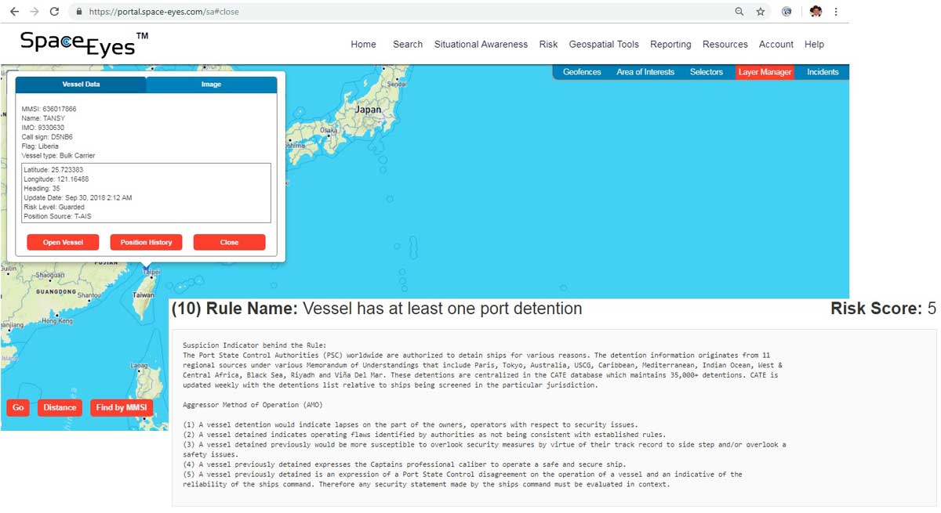Viewport: 941px width, 513px height.
Task: Click the Distance button on the map
Action: click(x=60, y=408)
